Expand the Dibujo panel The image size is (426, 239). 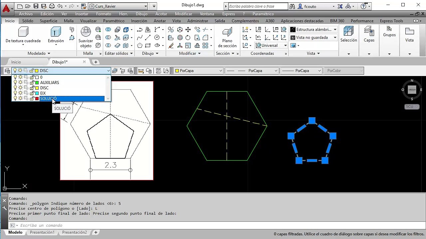(150, 53)
